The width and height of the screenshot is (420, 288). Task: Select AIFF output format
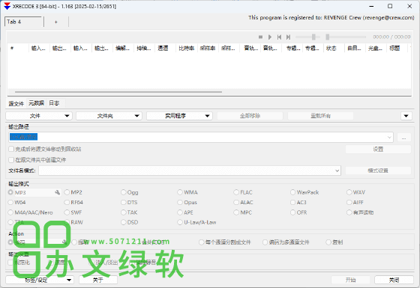355,203
